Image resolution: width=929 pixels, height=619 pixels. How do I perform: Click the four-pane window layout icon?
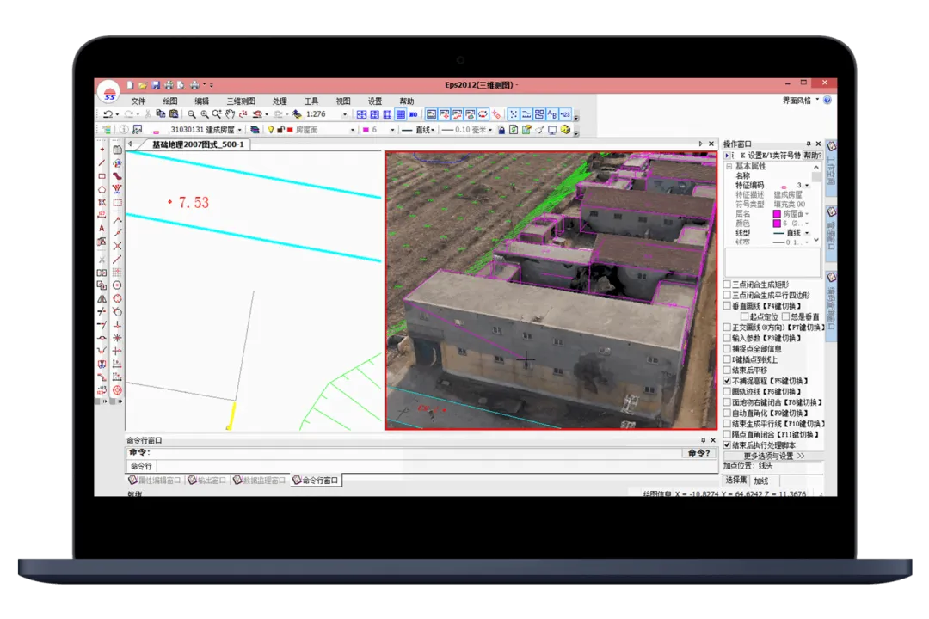[x=361, y=114]
